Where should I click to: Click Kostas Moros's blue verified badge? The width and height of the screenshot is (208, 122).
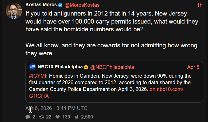click(x=60, y=5)
